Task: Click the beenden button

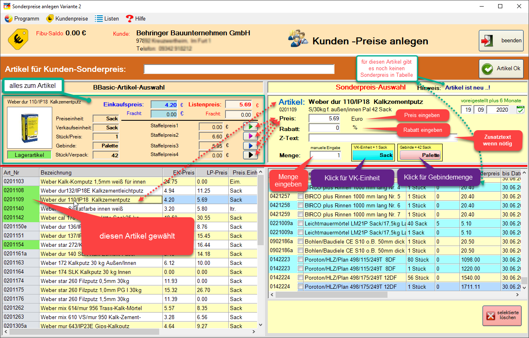Action: [x=501, y=41]
